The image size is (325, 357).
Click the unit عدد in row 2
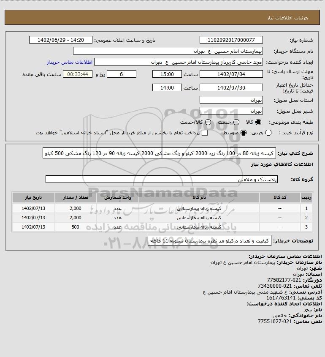[x=118, y=218]
